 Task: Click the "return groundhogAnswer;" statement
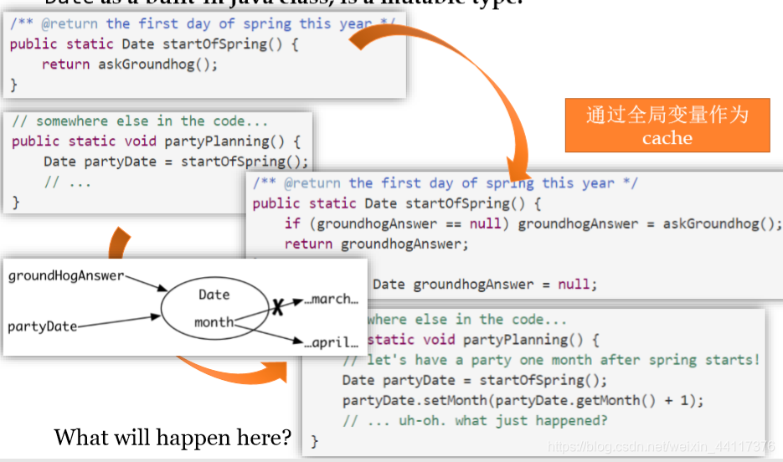click(377, 244)
